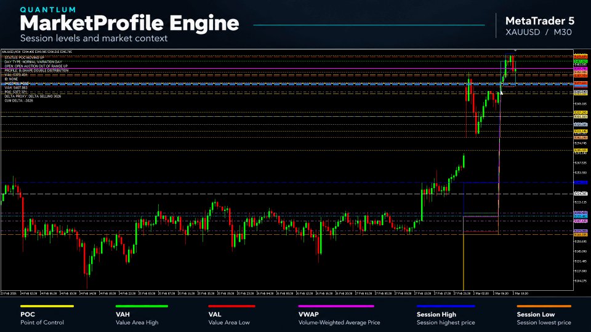The width and height of the screenshot is (591, 332).
Task: Click the magenta VWAP legend color bar
Action: pos(336,306)
